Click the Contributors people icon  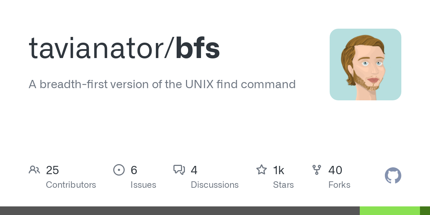pyautogui.click(x=34, y=170)
